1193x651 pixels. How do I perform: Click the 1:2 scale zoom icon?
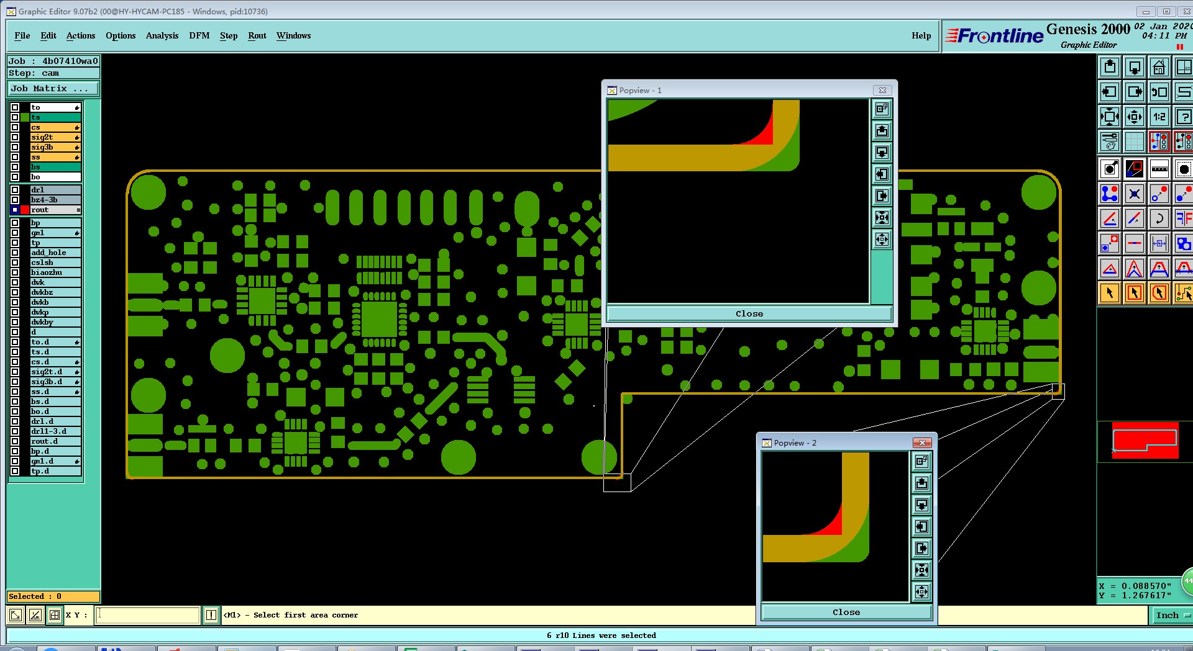(1159, 117)
